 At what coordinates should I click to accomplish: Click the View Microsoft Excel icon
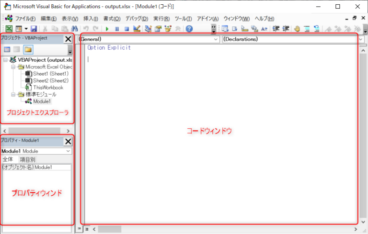coord(9,29)
